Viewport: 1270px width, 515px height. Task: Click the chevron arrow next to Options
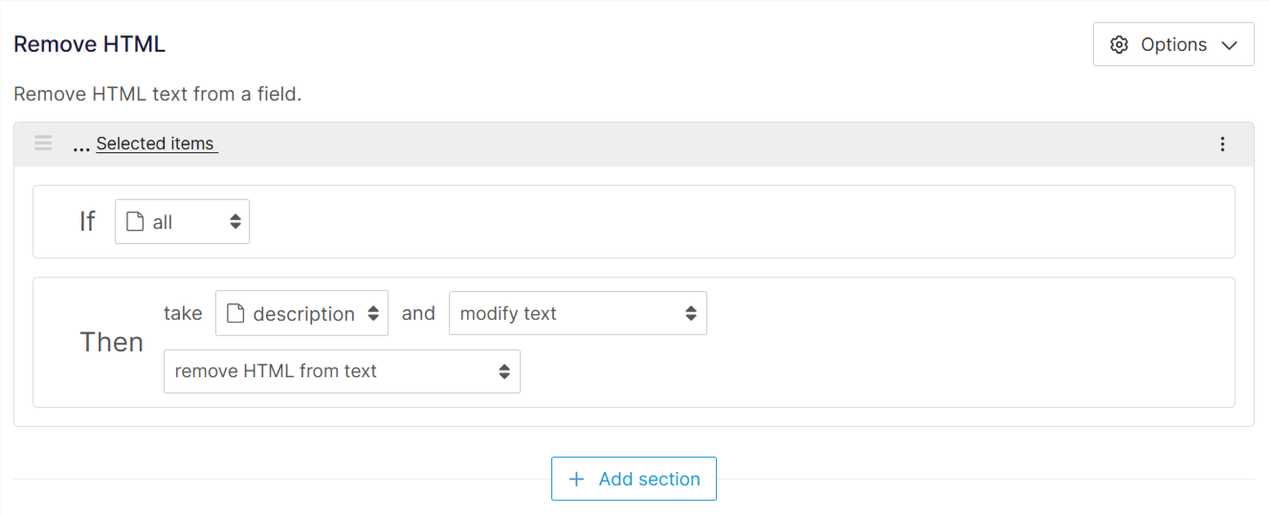coord(1230,45)
